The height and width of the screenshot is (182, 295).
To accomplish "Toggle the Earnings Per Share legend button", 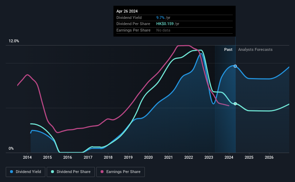I will [x=120, y=172].
